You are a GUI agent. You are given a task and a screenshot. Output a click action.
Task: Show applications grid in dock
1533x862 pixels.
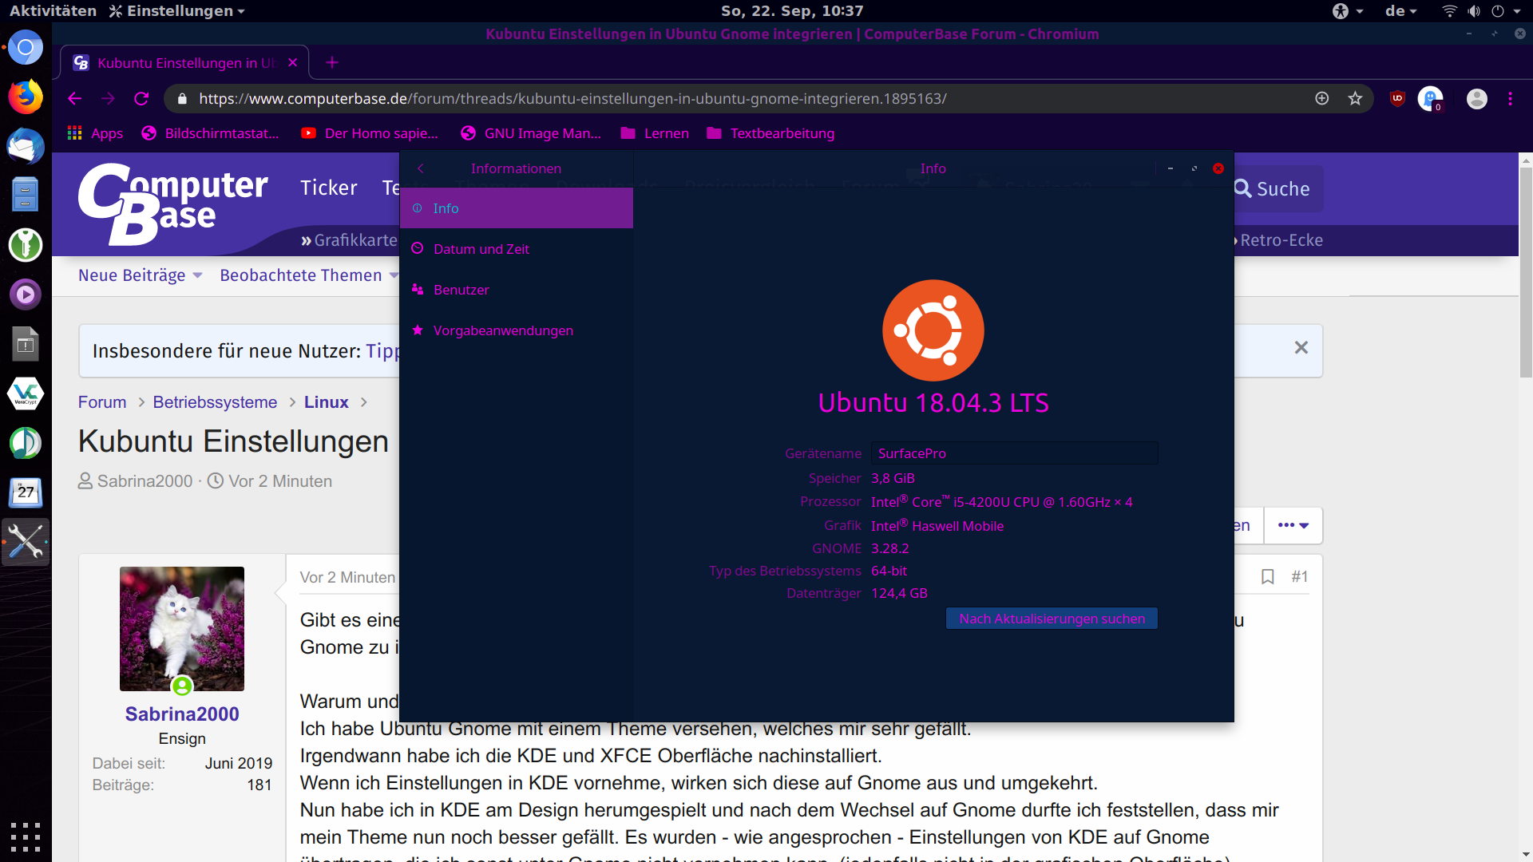[26, 836]
